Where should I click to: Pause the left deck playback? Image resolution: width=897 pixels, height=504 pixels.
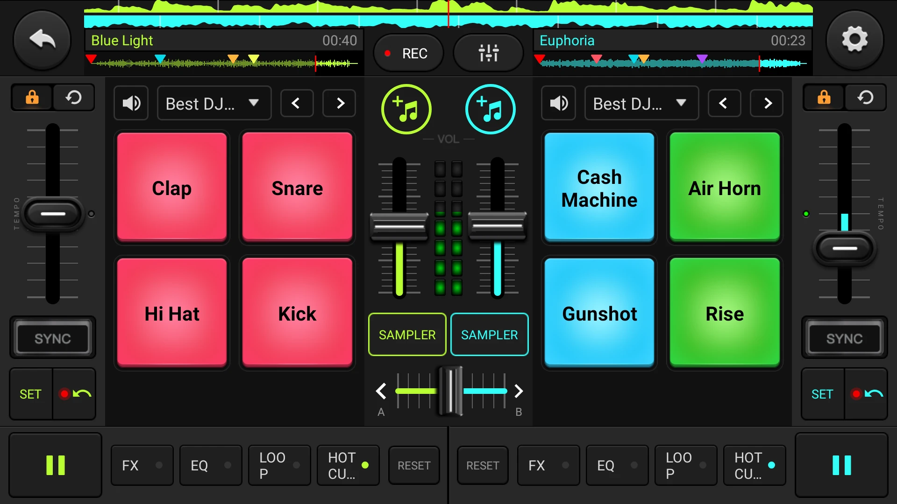pos(55,465)
